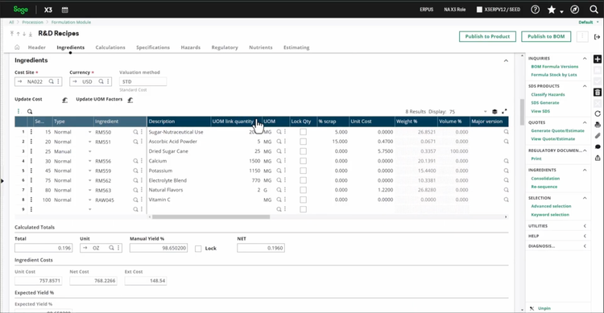604x313 pixels.
Task: Toggle Lock Qty for Potassium row
Action: tap(303, 171)
